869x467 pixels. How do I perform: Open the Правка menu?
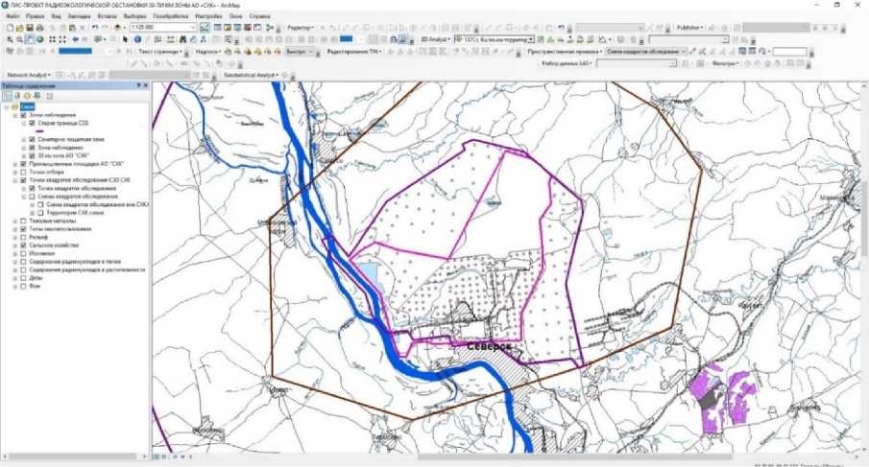click(x=35, y=16)
